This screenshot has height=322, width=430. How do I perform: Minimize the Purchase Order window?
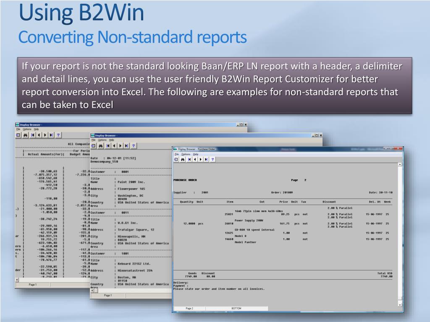tap(387, 149)
